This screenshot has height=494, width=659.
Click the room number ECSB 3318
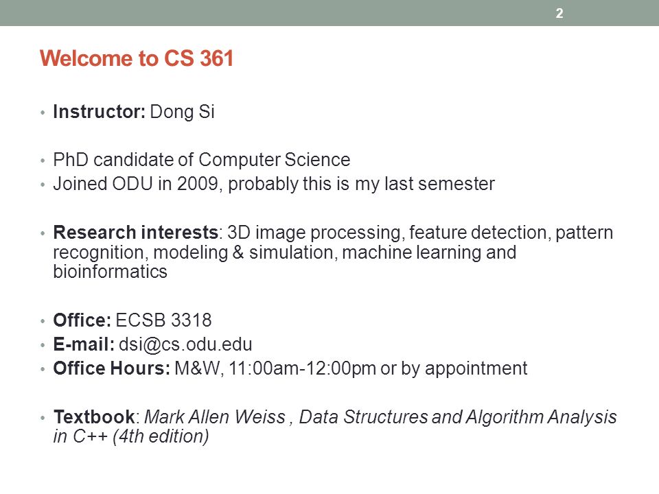click(163, 320)
